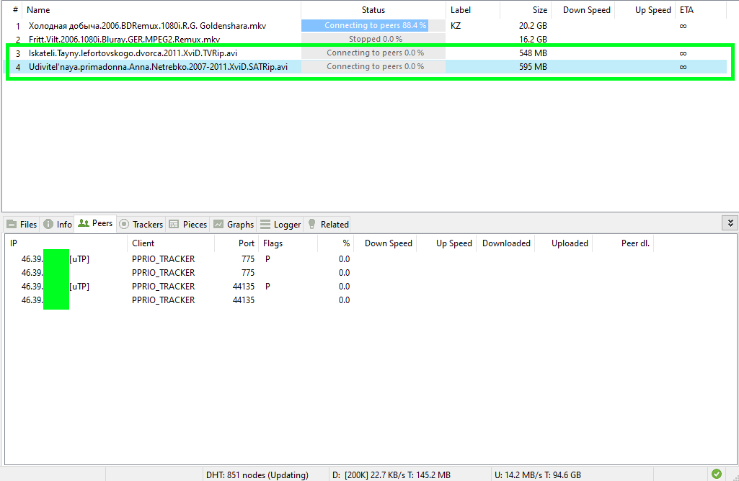Switch to the Peers tab
The width and height of the screenshot is (739, 481).
coord(95,223)
